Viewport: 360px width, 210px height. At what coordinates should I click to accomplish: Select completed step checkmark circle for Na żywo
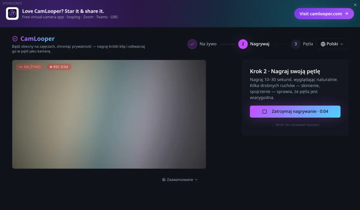(192, 44)
